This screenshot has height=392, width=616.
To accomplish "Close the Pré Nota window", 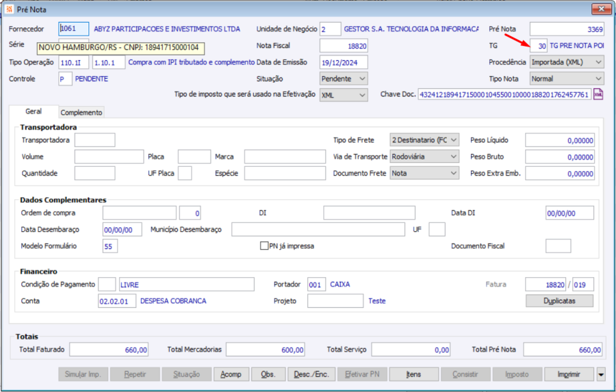I will point(602,9).
